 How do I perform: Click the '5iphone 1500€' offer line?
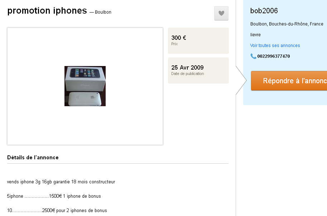pos(54,196)
